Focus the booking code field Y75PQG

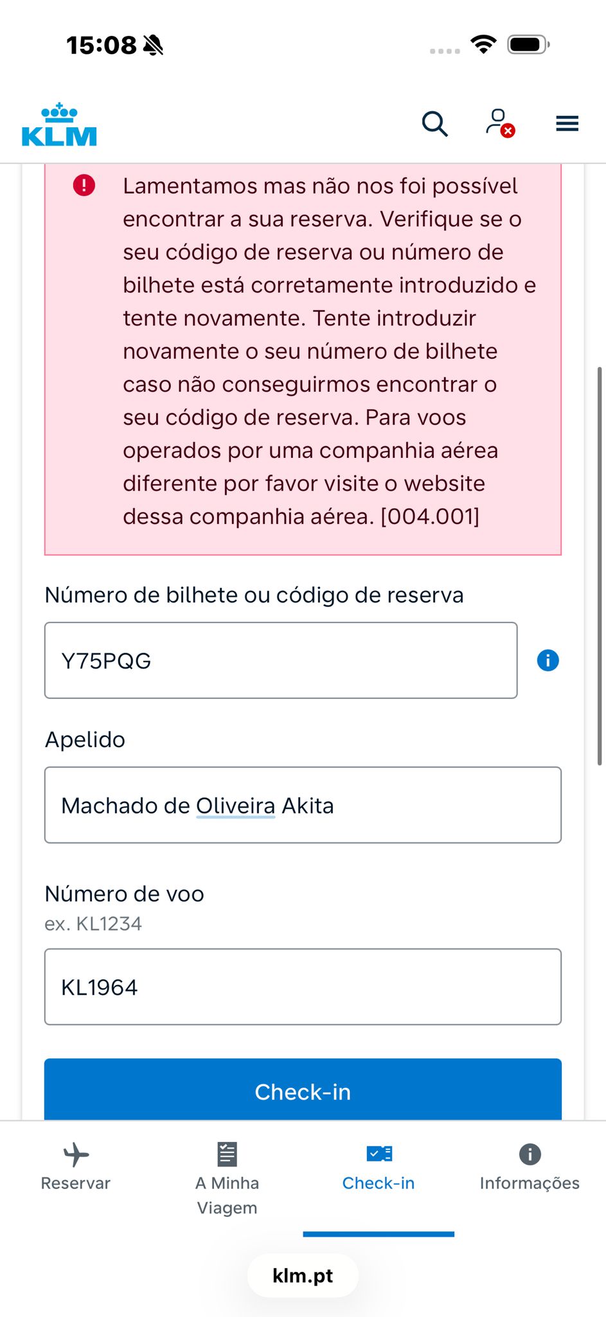281,660
